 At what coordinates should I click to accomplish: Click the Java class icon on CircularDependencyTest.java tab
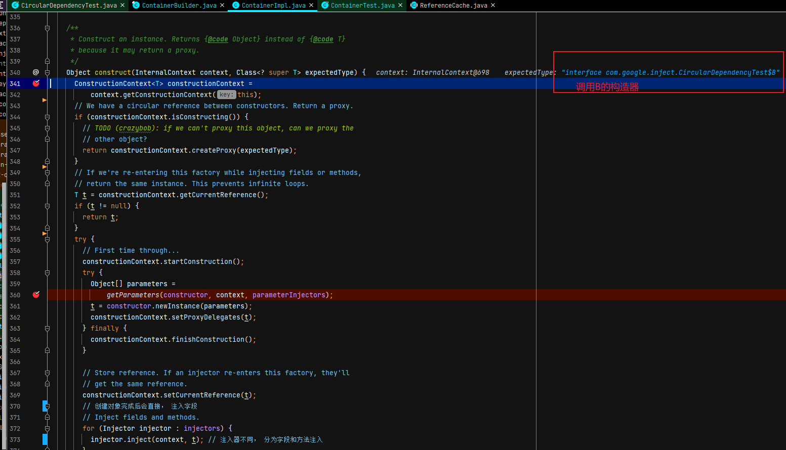pos(15,5)
